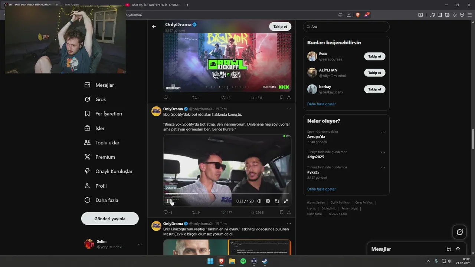The width and height of the screenshot is (475, 267).
Task: Follow OnlyDrama with the header Takip et button
Action: (x=280, y=26)
